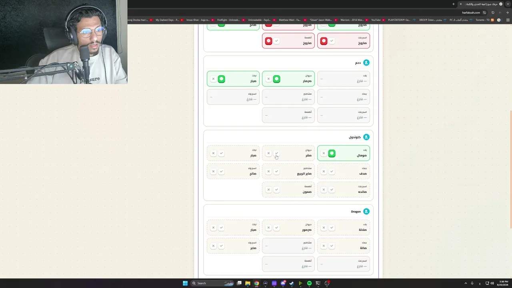The height and width of the screenshot is (288, 512).
Task: Open the YouTube bookmark
Action: [x=378, y=20]
